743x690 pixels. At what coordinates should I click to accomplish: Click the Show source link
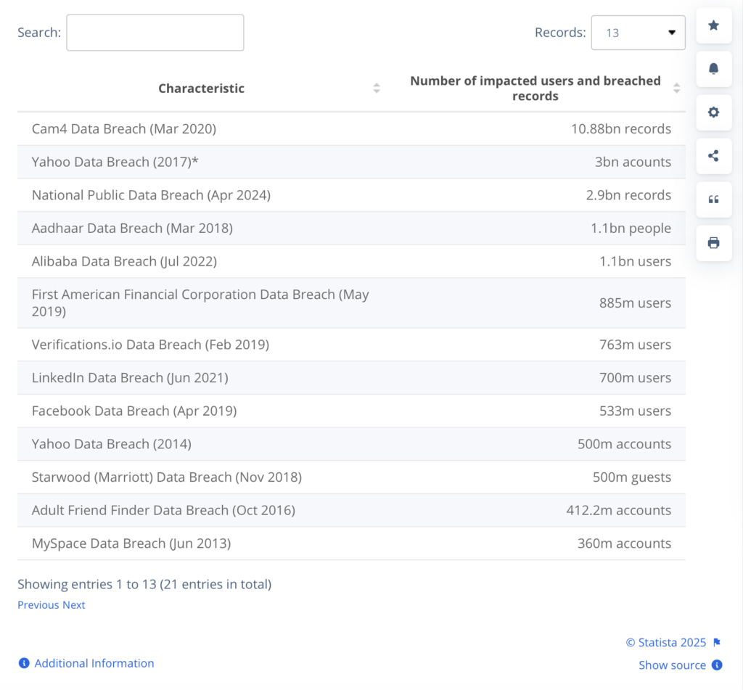[x=672, y=665]
